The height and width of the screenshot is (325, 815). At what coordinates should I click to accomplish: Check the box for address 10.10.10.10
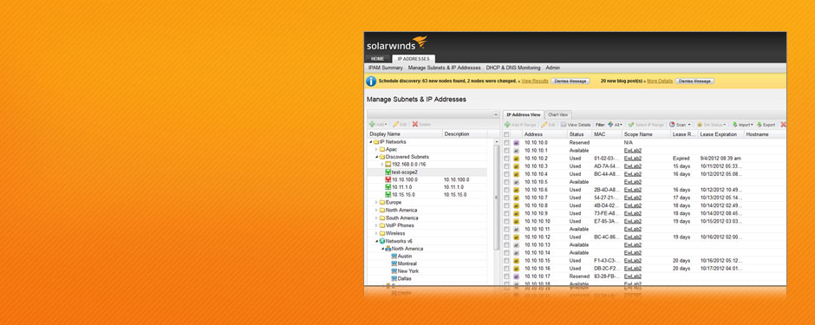point(506,221)
